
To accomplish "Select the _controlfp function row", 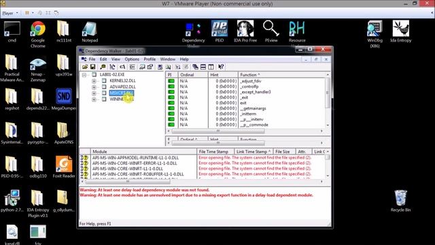I will (x=246, y=86).
